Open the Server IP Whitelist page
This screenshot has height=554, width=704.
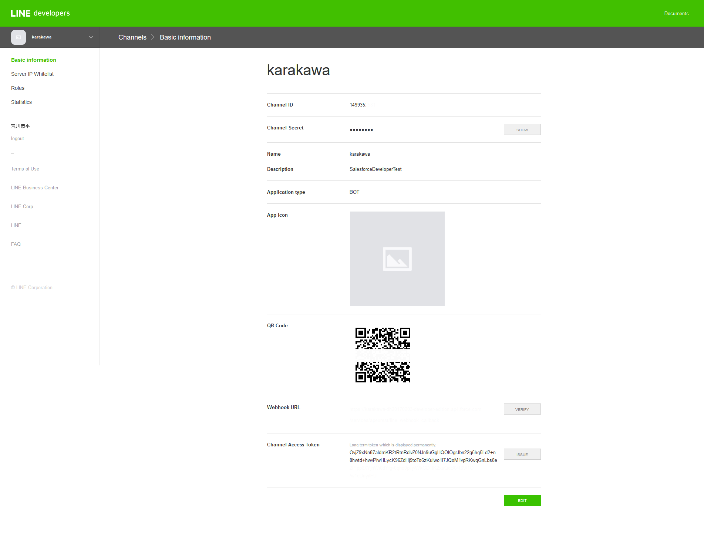coord(33,74)
